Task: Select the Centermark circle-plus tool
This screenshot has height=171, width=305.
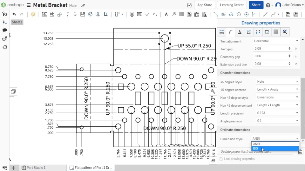Action: (x=247, y=14)
